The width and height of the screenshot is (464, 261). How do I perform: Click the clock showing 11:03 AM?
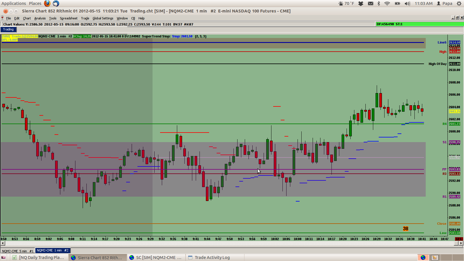(x=423, y=3)
